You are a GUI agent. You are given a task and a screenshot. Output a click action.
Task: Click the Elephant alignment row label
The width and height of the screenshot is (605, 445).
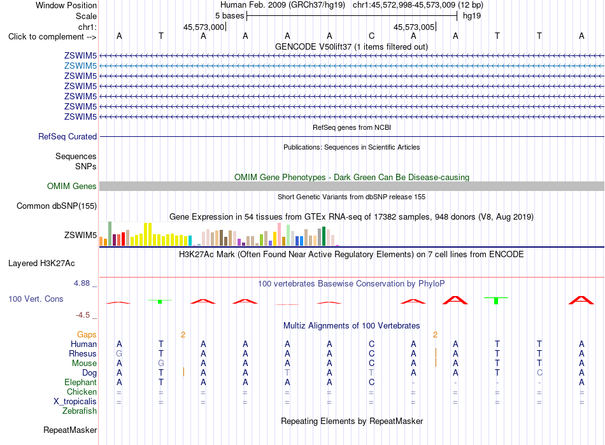tap(80, 382)
